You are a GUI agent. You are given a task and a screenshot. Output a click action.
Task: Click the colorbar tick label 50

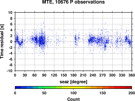tap(44, 93)
